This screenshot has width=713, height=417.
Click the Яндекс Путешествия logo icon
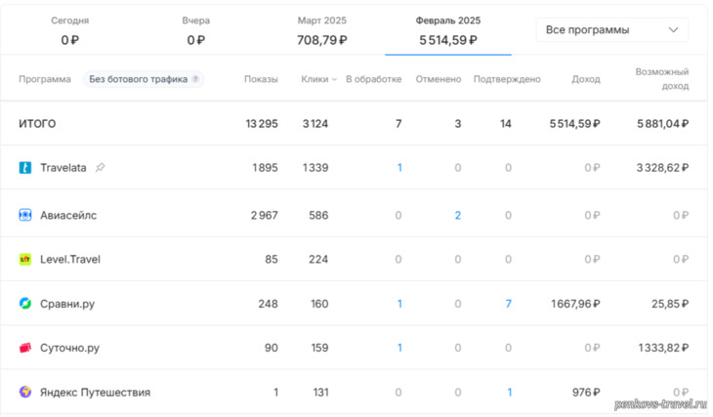click(x=25, y=392)
